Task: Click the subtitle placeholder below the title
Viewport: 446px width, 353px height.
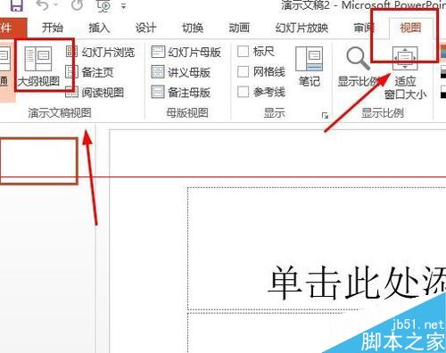Action: pyautogui.click(x=317, y=332)
